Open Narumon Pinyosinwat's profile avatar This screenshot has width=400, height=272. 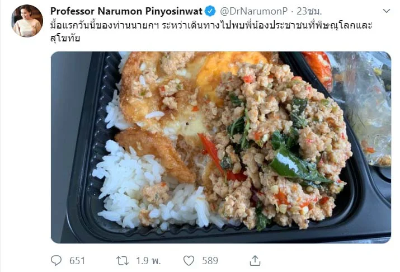(27, 21)
